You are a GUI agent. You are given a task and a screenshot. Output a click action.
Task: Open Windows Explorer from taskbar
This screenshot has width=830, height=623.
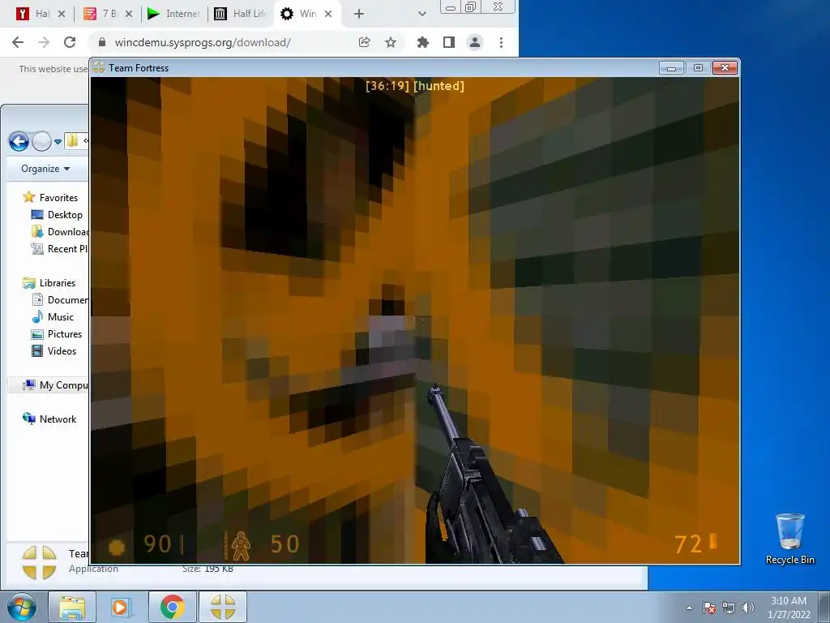click(72, 607)
